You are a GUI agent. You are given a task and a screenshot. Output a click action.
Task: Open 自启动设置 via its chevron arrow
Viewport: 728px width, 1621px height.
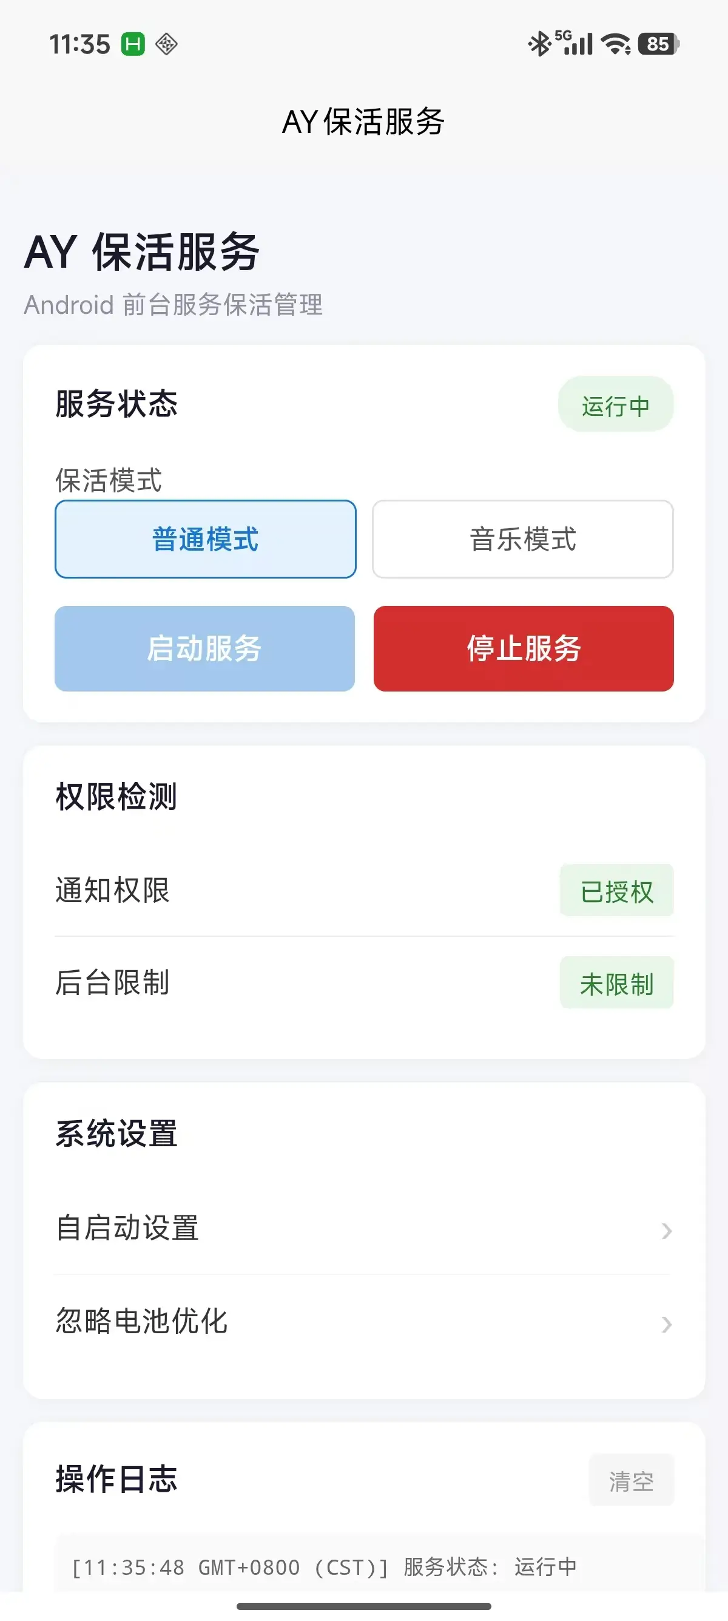pos(666,1230)
